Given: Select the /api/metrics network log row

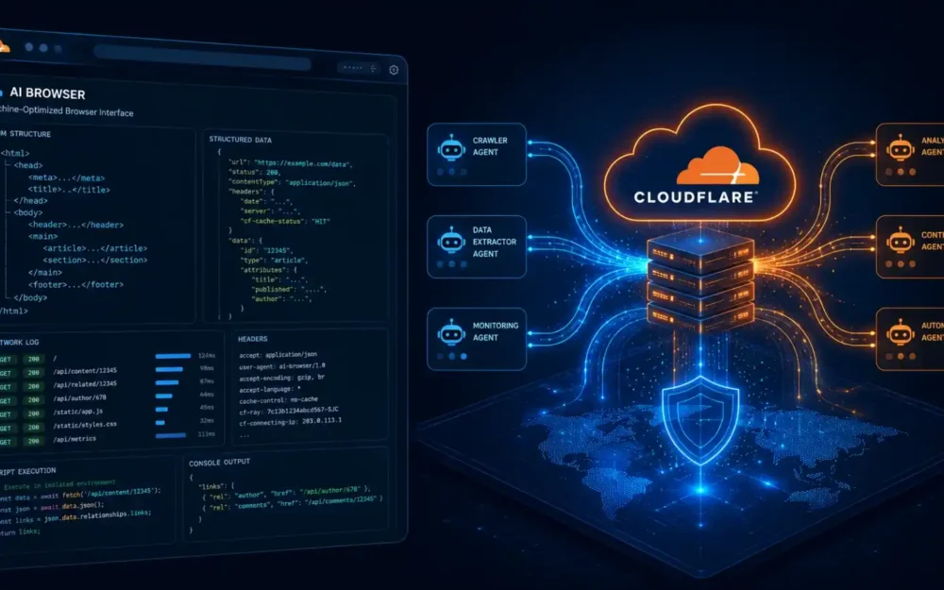Looking at the screenshot, I should (x=109, y=440).
